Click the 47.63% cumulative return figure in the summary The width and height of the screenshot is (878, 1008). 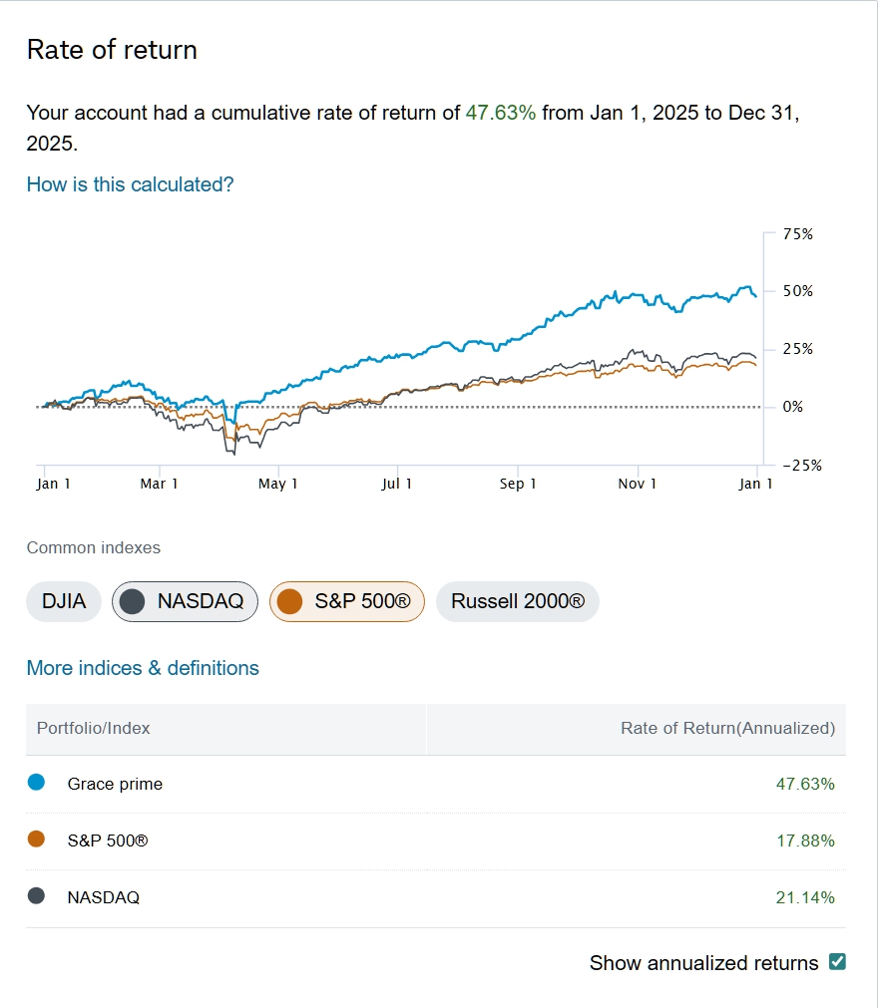[501, 113]
